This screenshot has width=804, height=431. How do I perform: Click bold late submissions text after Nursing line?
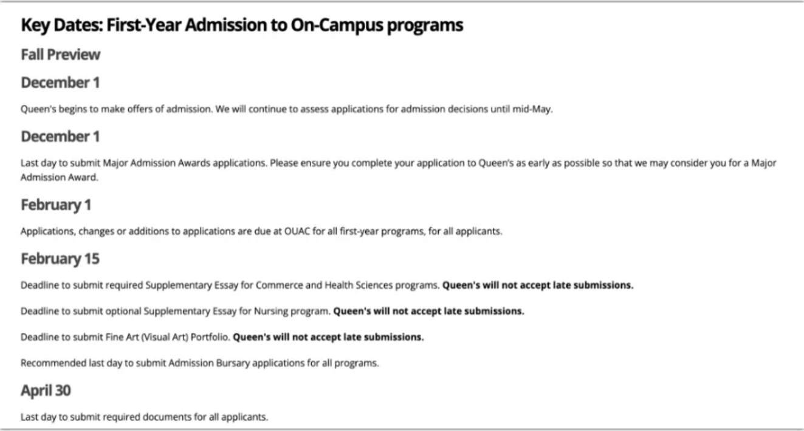click(x=428, y=311)
